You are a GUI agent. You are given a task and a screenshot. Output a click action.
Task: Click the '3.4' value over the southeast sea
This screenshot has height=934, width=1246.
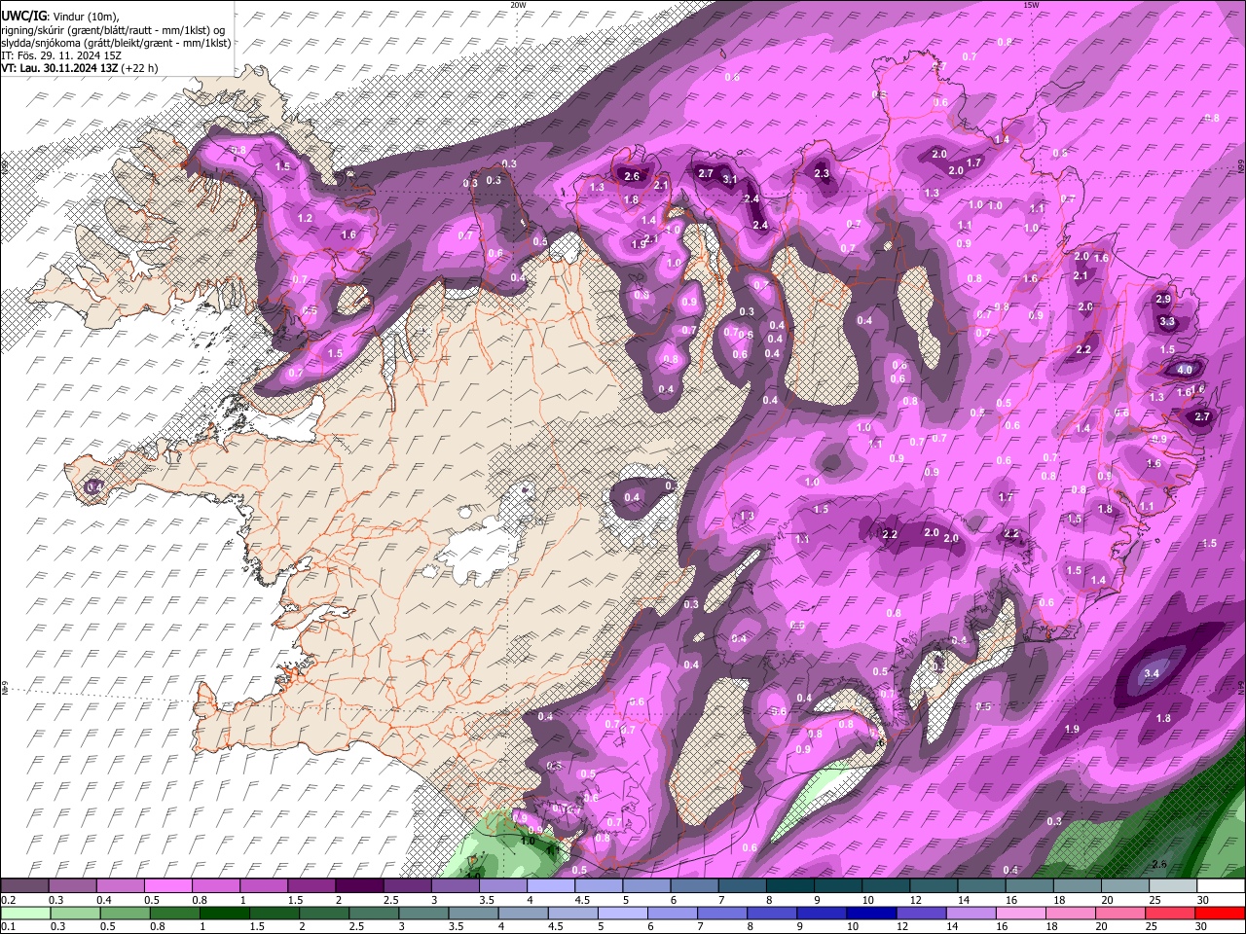1153,673
